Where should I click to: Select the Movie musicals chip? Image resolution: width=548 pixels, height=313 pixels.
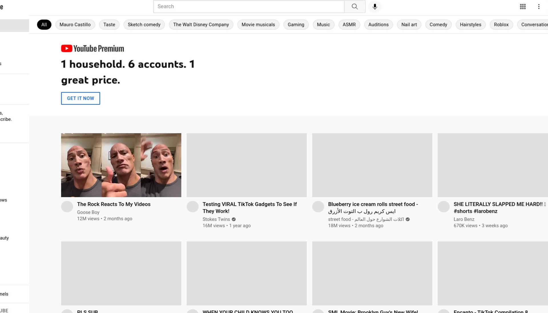[258, 25]
